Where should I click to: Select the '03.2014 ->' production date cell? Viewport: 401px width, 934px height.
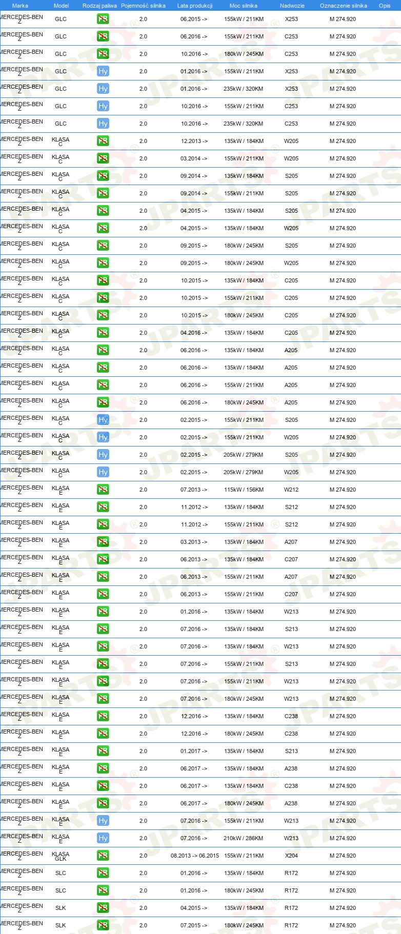coord(194,158)
